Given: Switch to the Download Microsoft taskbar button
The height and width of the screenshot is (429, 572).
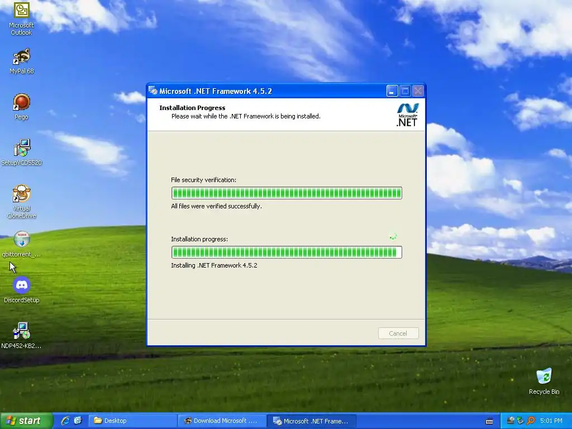Looking at the screenshot, I should click(222, 421).
